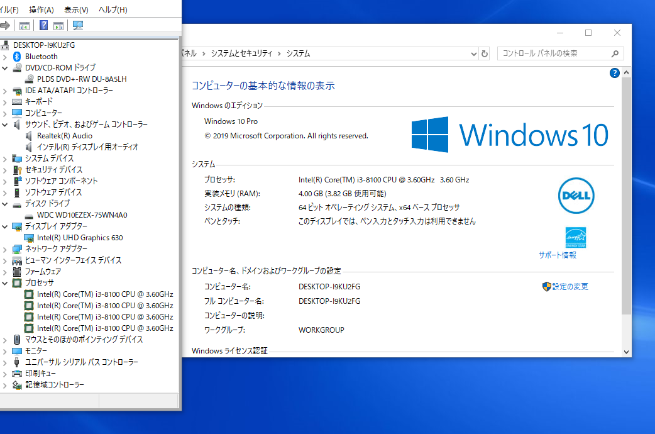Select the ユニバーサル シリアル バス コントローラー icon
The height and width of the screenshot is (434, 655).
[17, 362]
